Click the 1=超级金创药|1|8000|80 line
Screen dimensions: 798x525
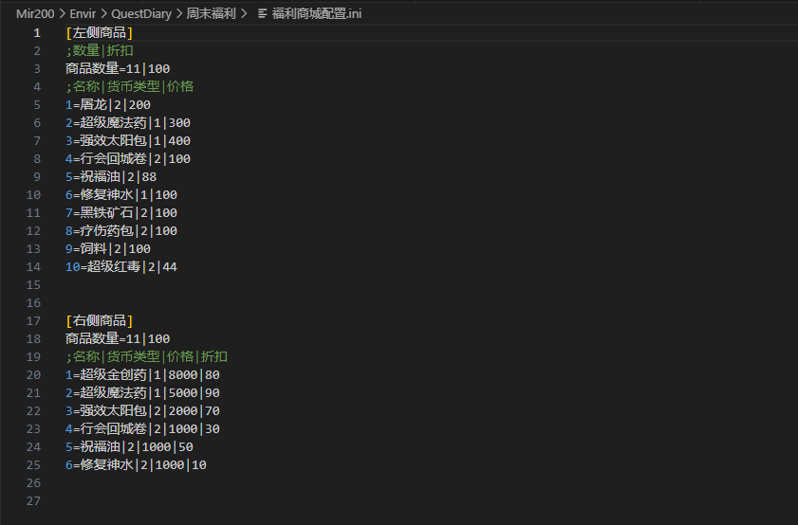point(142,375)
